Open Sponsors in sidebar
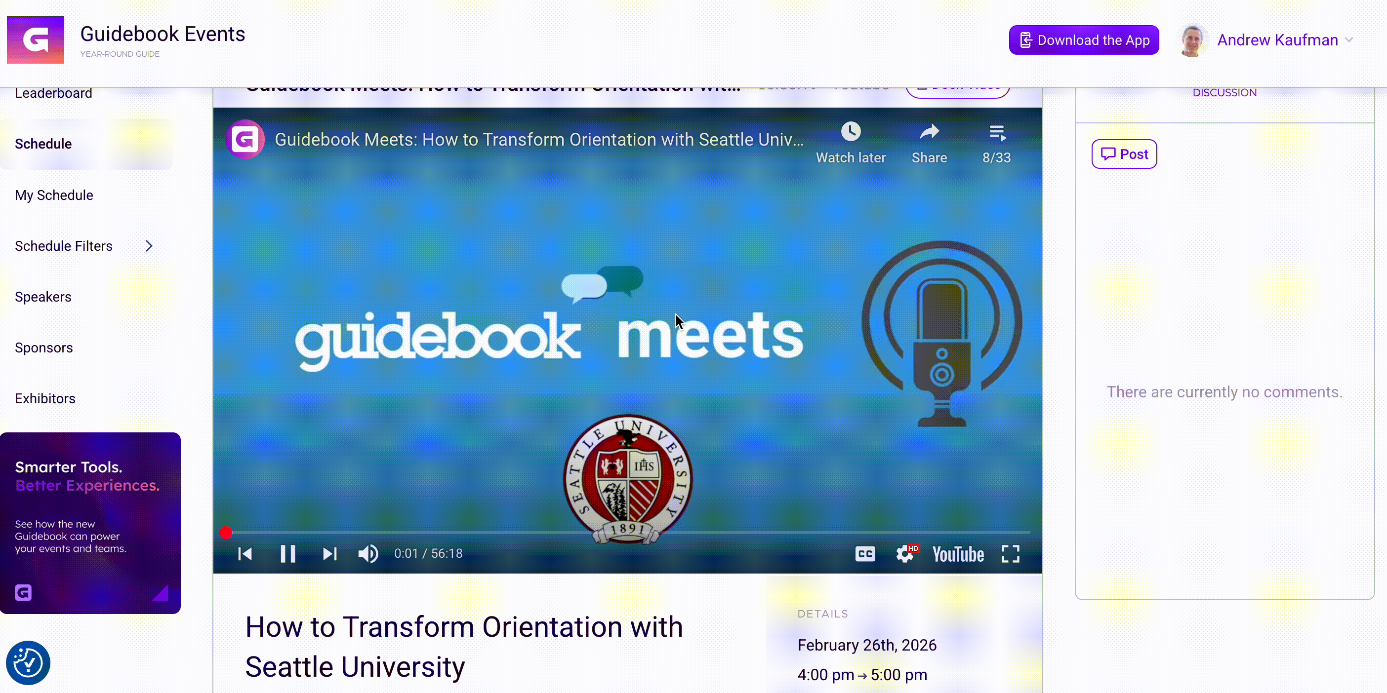 pyautogui.click(x=43, y=347)
